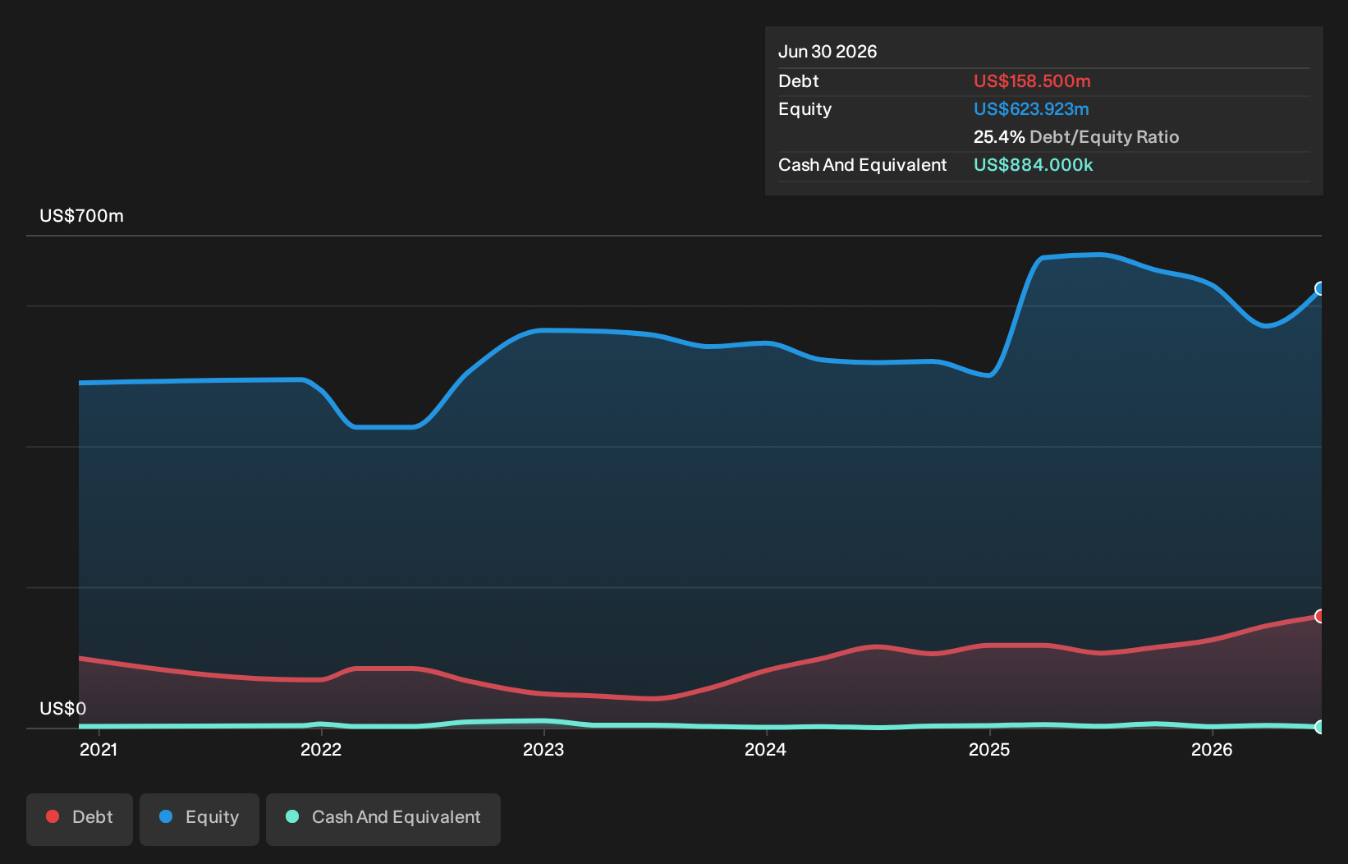
Task: Click the US$884.000k cash value
Action: (1034, 165)
